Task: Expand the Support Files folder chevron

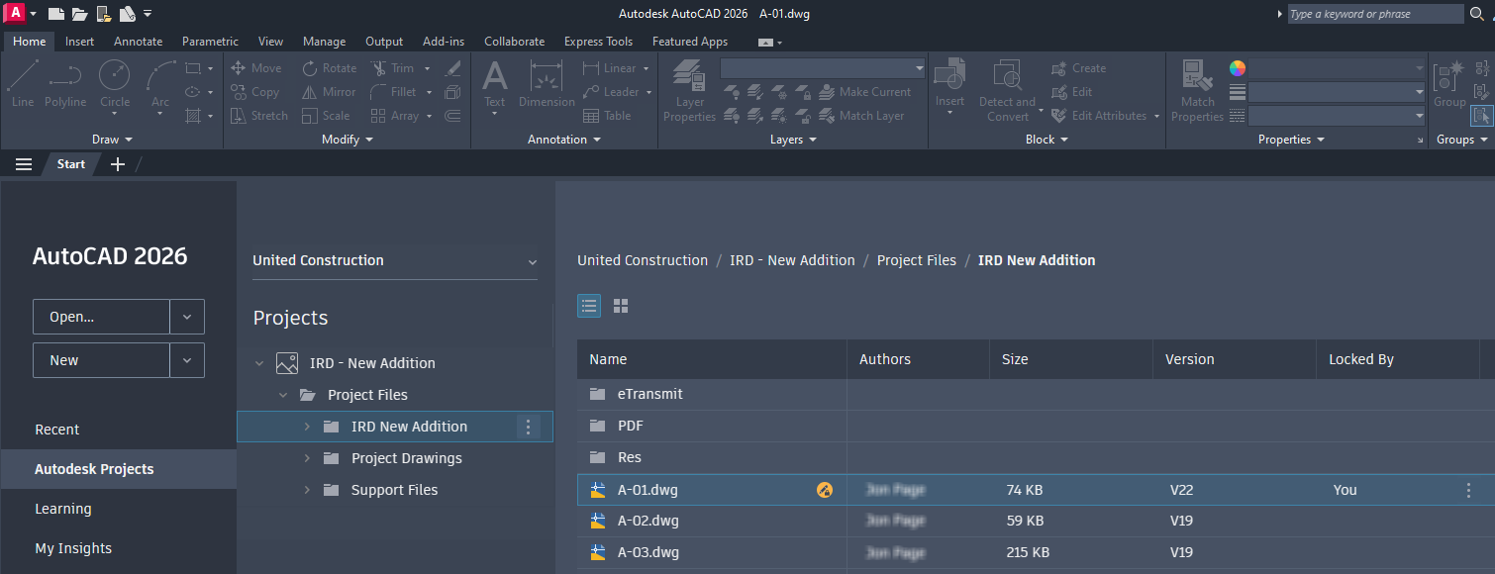Action: (307, 490)
